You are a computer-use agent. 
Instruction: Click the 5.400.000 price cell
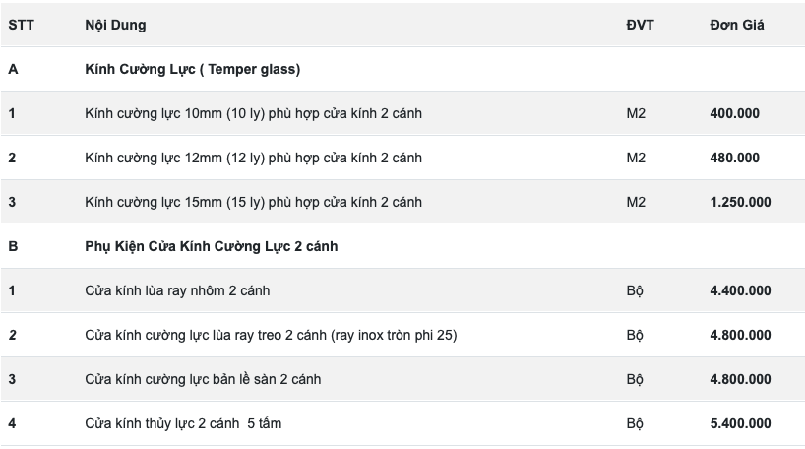click(740, 423)
